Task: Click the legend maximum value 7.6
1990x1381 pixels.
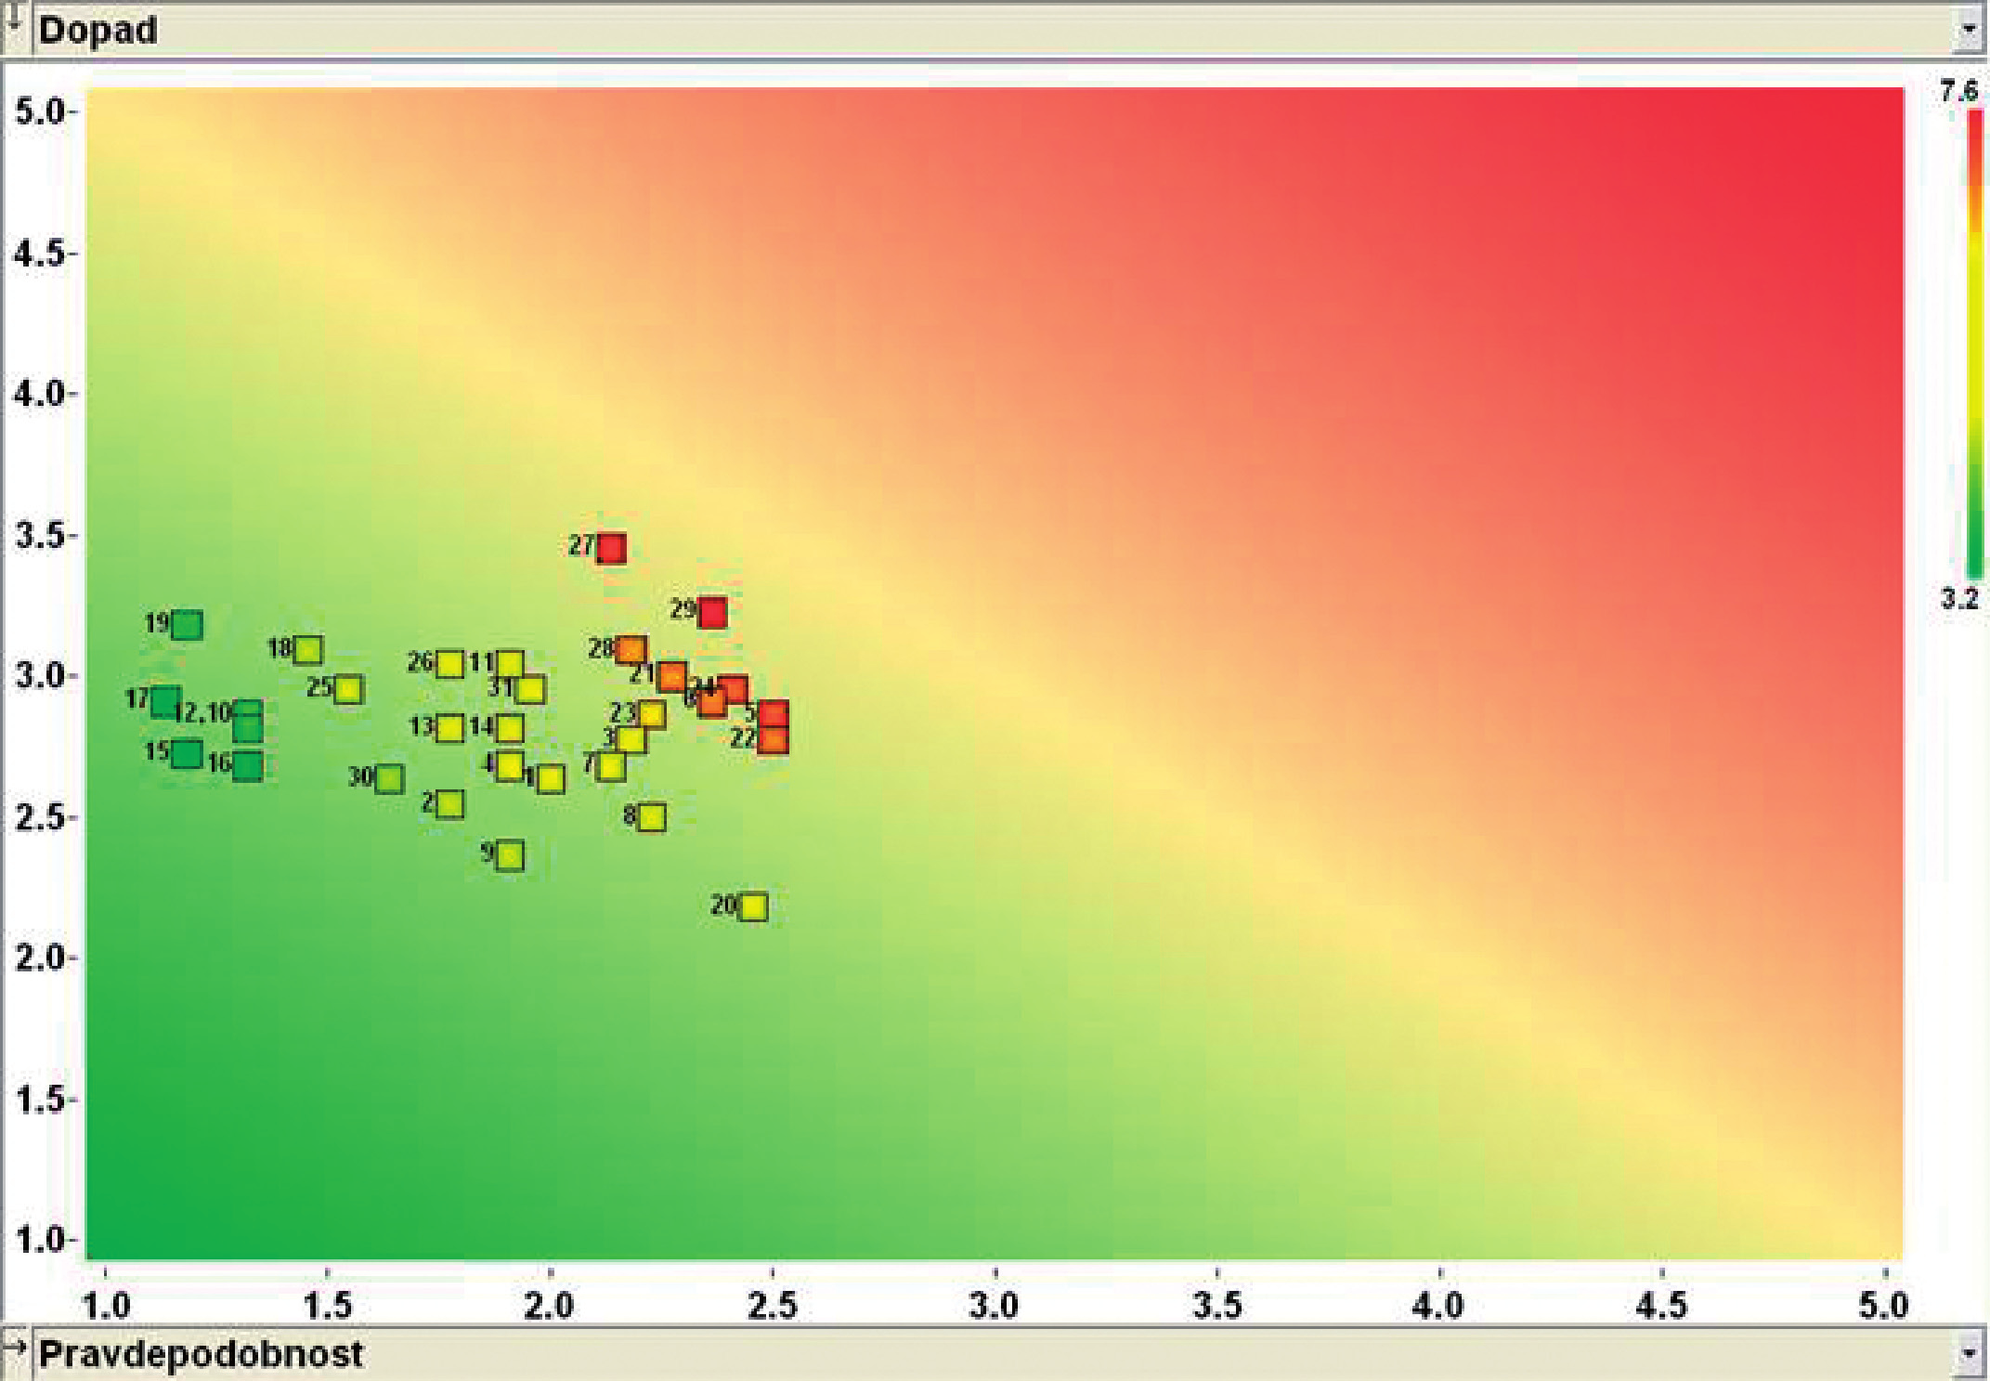Action: tap(1959, 91)
